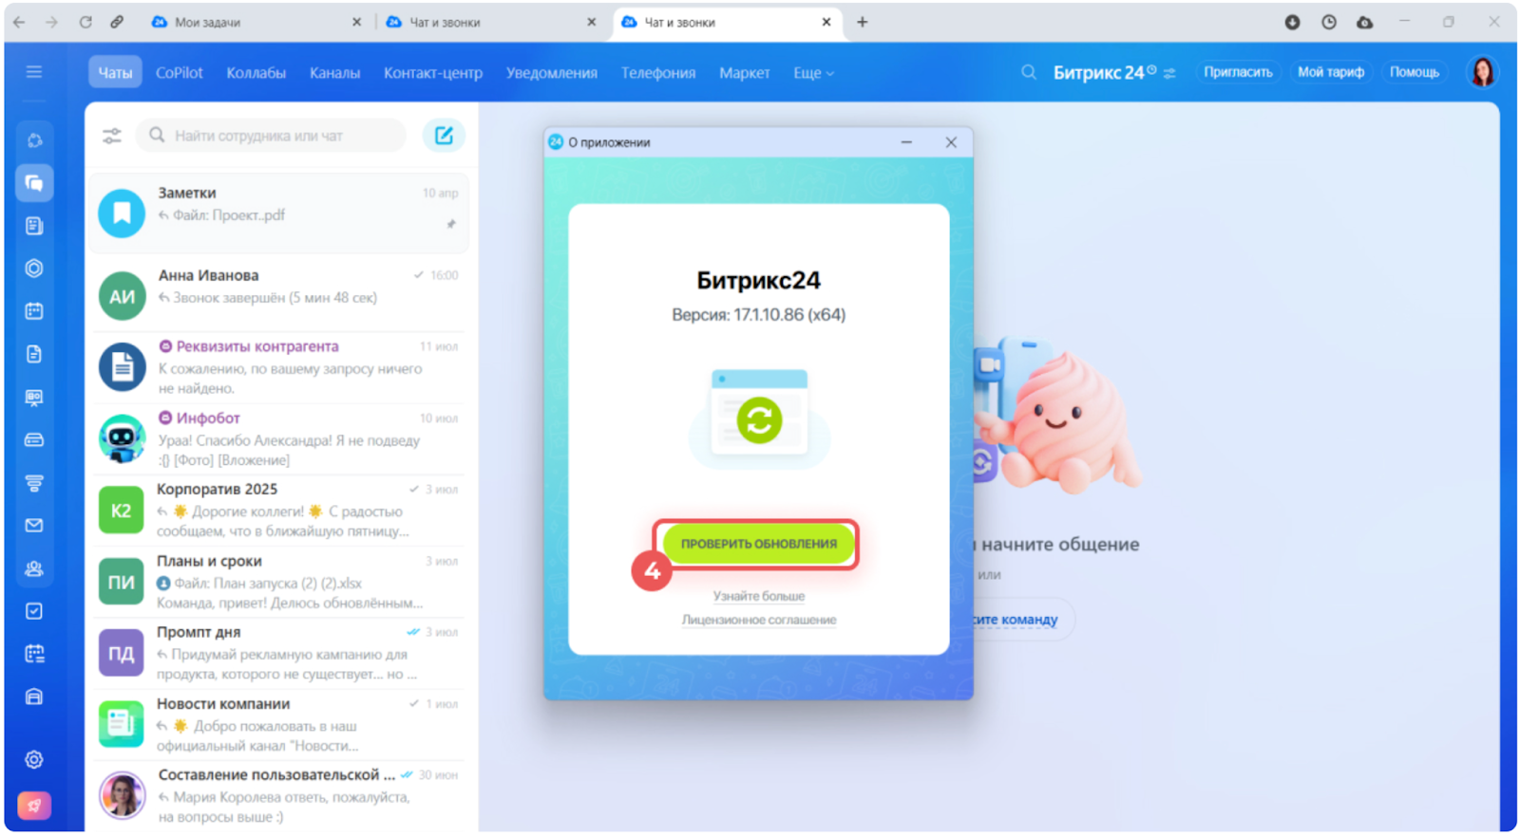Open Планы и сроки chat
The image size is (1520, 837).
pyautogui.click(x=277, y=582)
